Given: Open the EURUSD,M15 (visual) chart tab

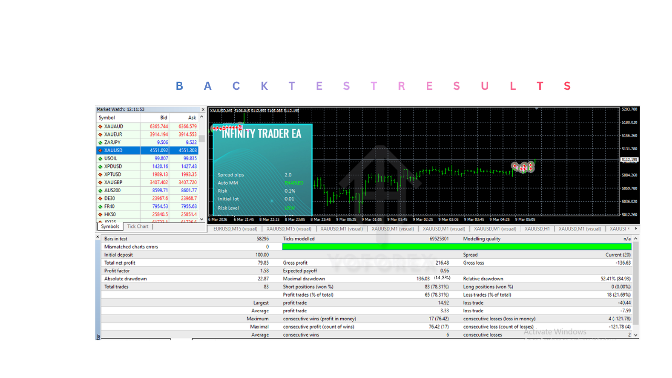Looking at the screenshot, I should click(236, 229).
